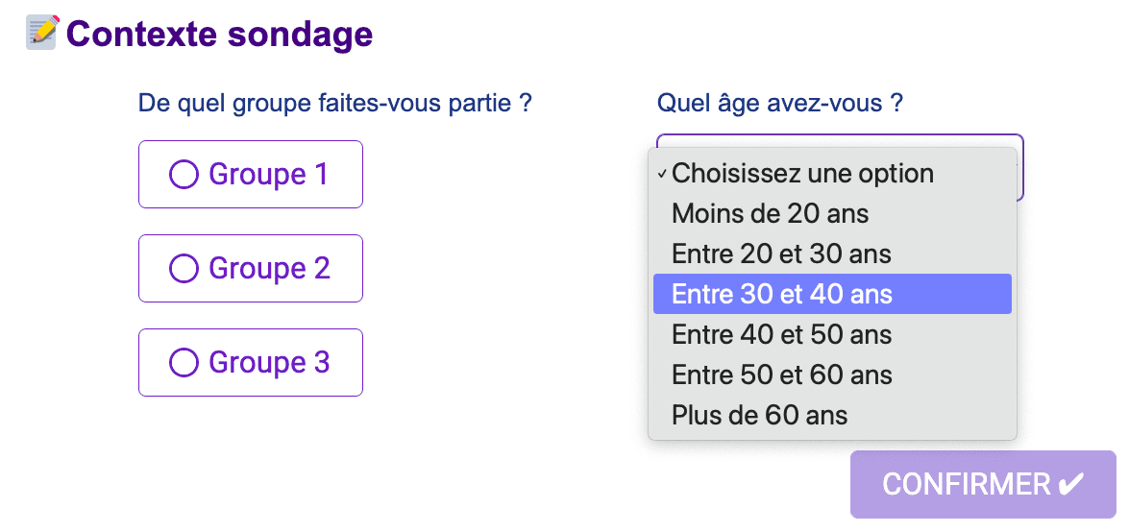Click the "Contexte sondage" heading text

219,35
